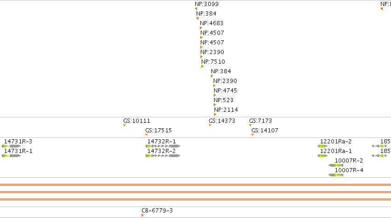Select the NP:384 label directly below NP:7510
The width and height of the screenshot is (391, 218).
(x=221, y=71)
